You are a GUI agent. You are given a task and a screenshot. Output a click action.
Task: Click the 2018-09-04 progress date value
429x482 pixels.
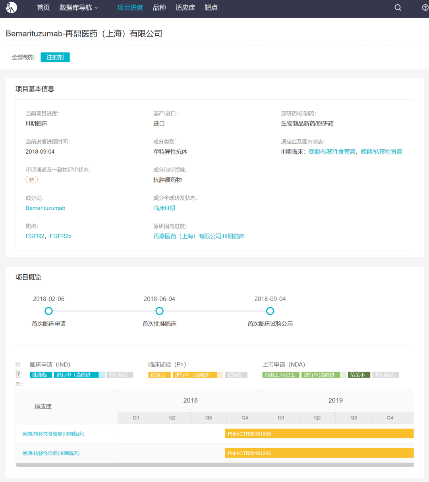[x=40, y=152]
